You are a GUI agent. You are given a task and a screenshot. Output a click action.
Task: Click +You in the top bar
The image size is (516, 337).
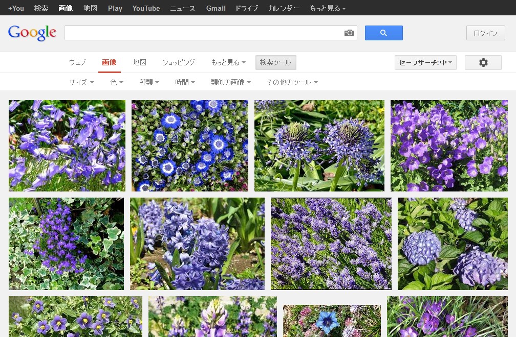coord(16,8)
